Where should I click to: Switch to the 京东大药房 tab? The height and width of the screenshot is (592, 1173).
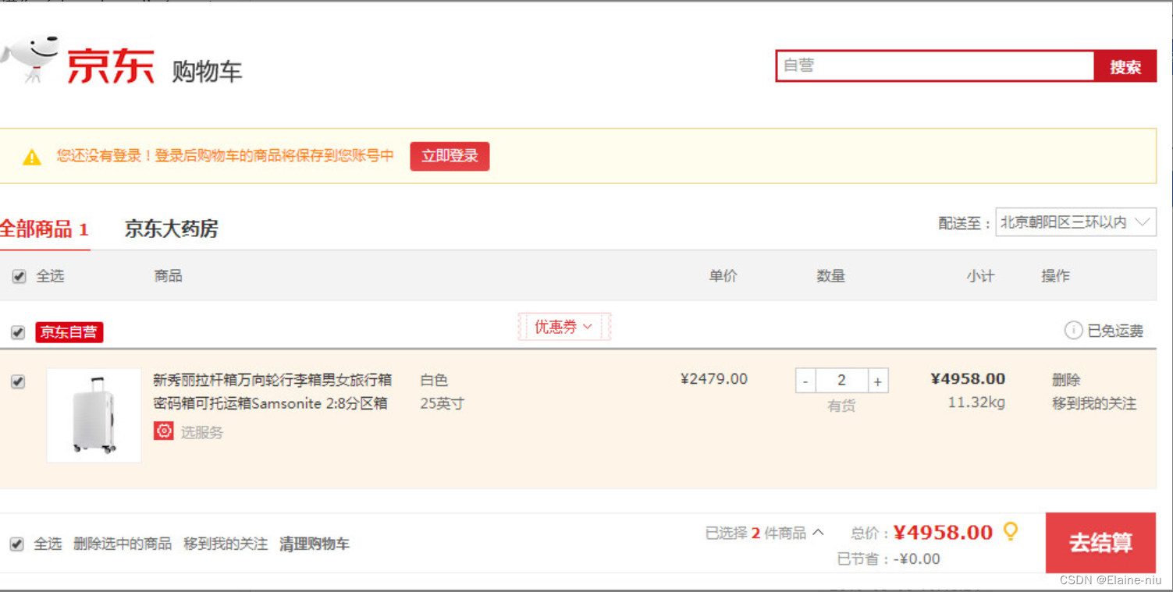coord(171,229)
